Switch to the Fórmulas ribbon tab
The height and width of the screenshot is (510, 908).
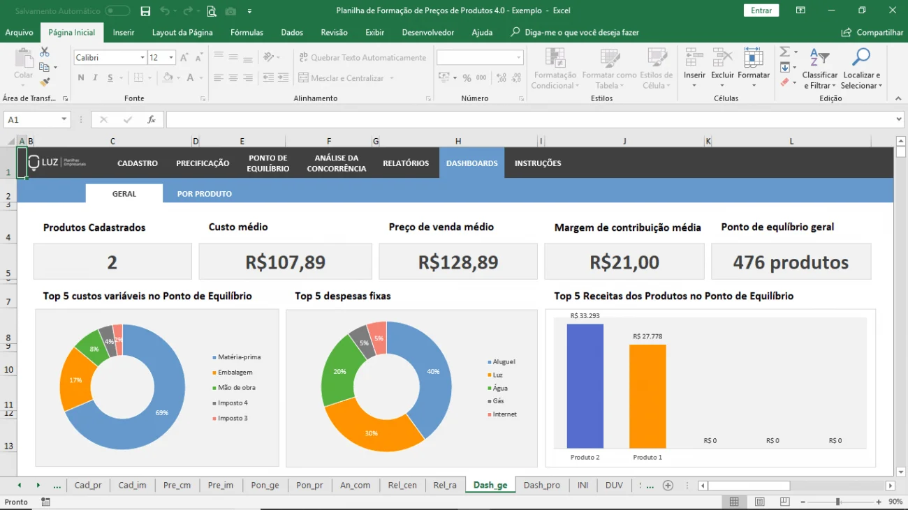click(247, 32)
